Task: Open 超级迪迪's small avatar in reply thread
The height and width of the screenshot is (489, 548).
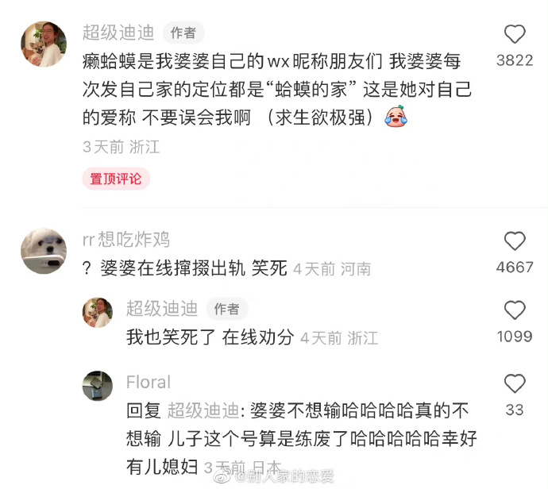Action: (98, 312)
